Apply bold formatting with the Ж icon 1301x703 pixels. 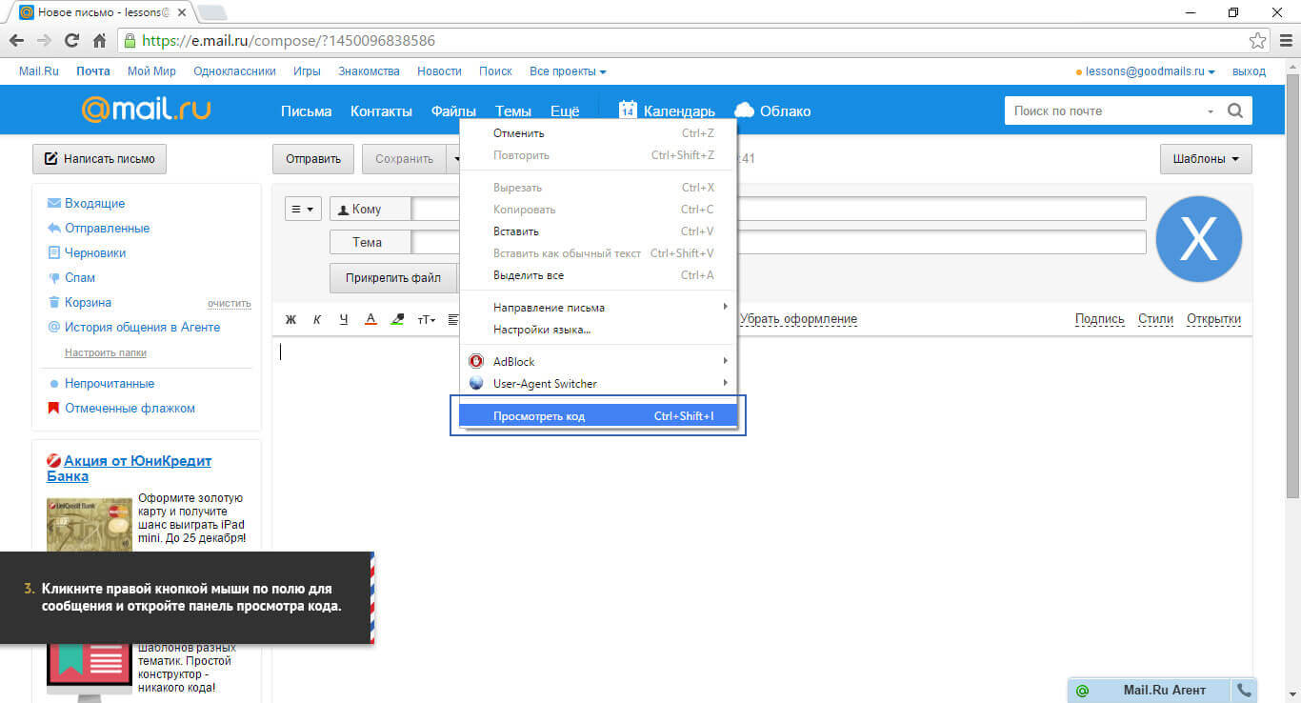pos(291,320)
